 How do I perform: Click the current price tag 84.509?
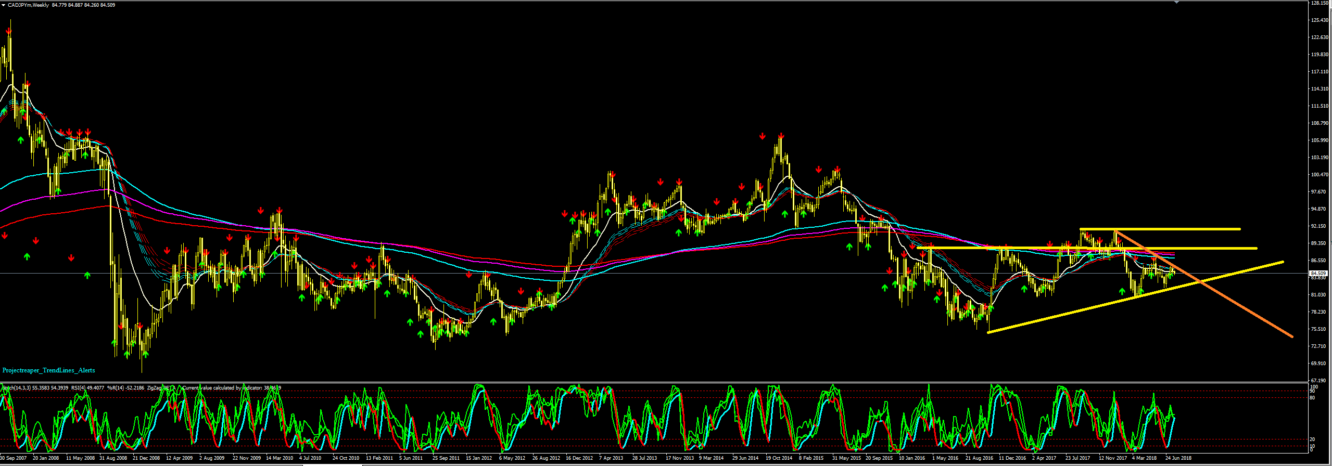click(x=1318, y=273)
